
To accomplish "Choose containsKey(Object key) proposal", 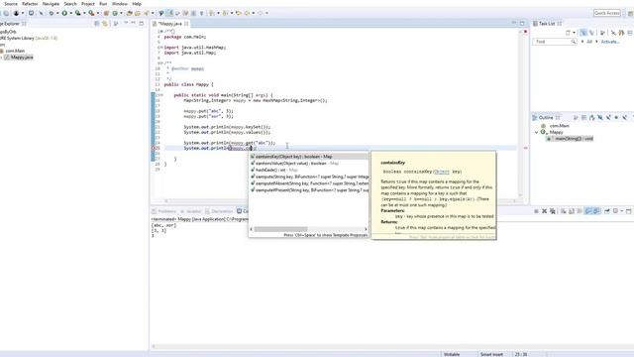I will point(309,157).
